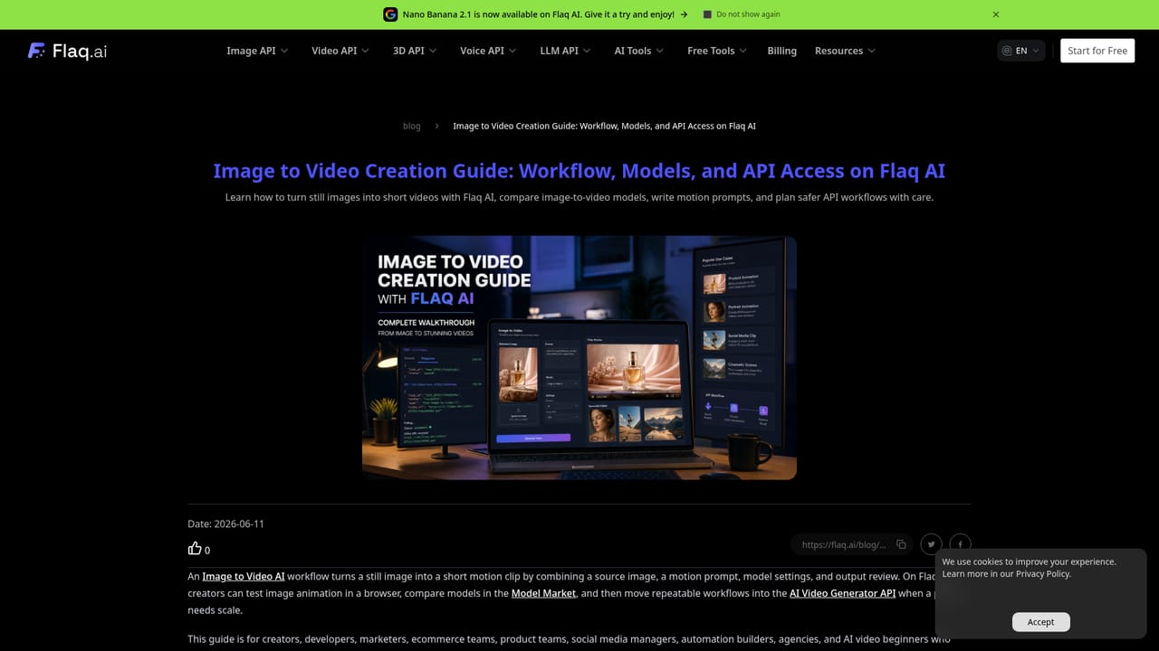Viewport: 1159px width, 651px height.
Task: Click the Start for Free button
Action: [x=1097, y=51]
